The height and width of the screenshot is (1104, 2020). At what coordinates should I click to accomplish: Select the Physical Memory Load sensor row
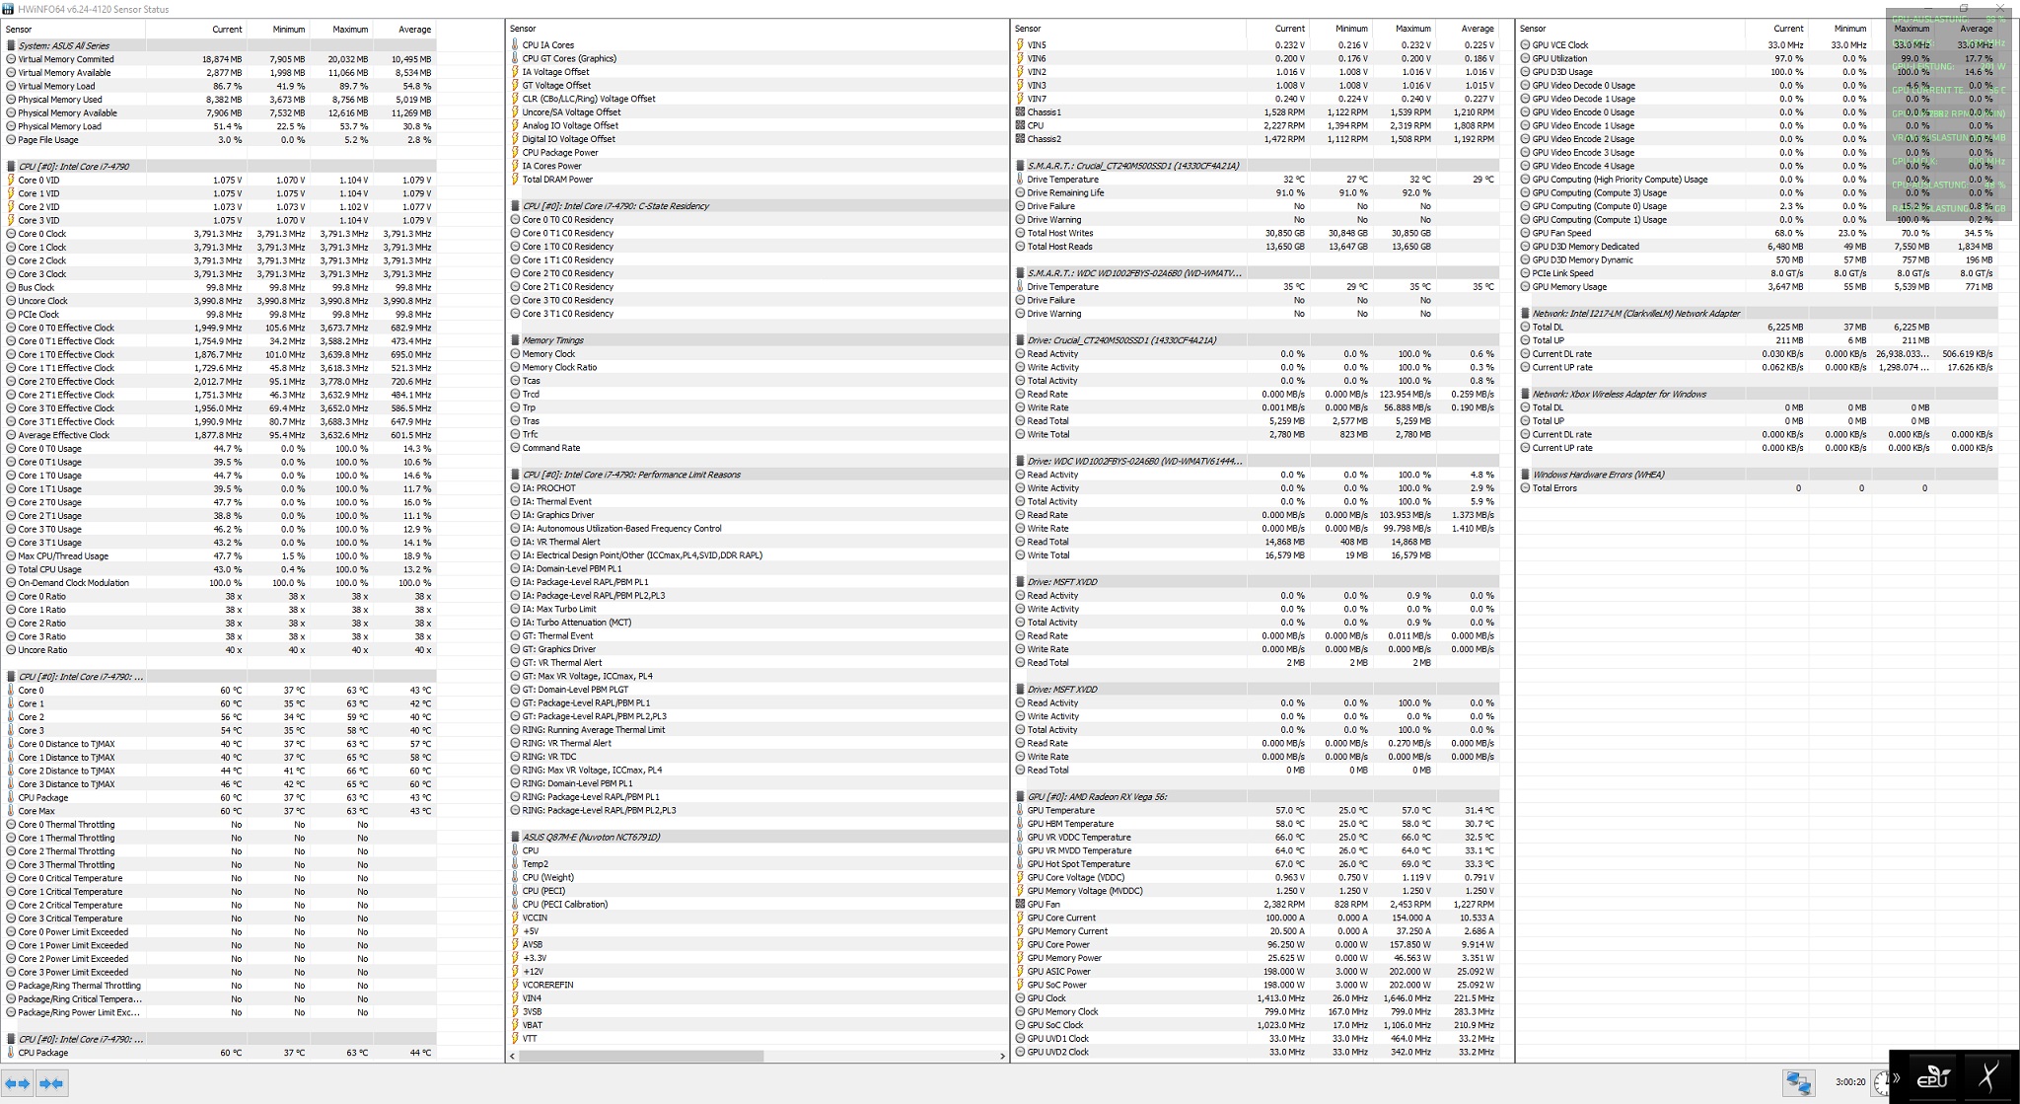(59, 126)
